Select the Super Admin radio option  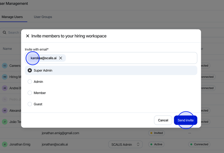coord(30,70)
